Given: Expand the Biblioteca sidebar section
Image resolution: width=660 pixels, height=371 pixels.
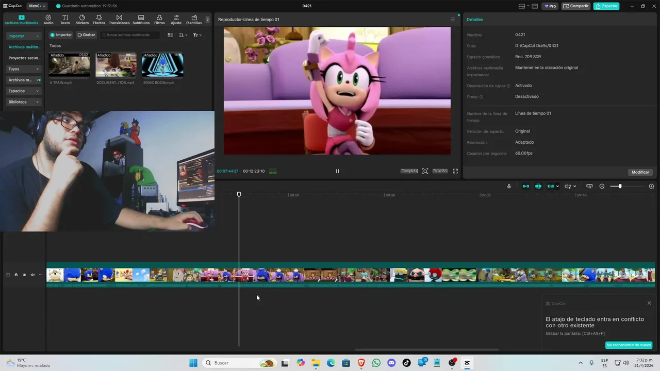Looking at the screenshot, I should [x=23, y=102].
